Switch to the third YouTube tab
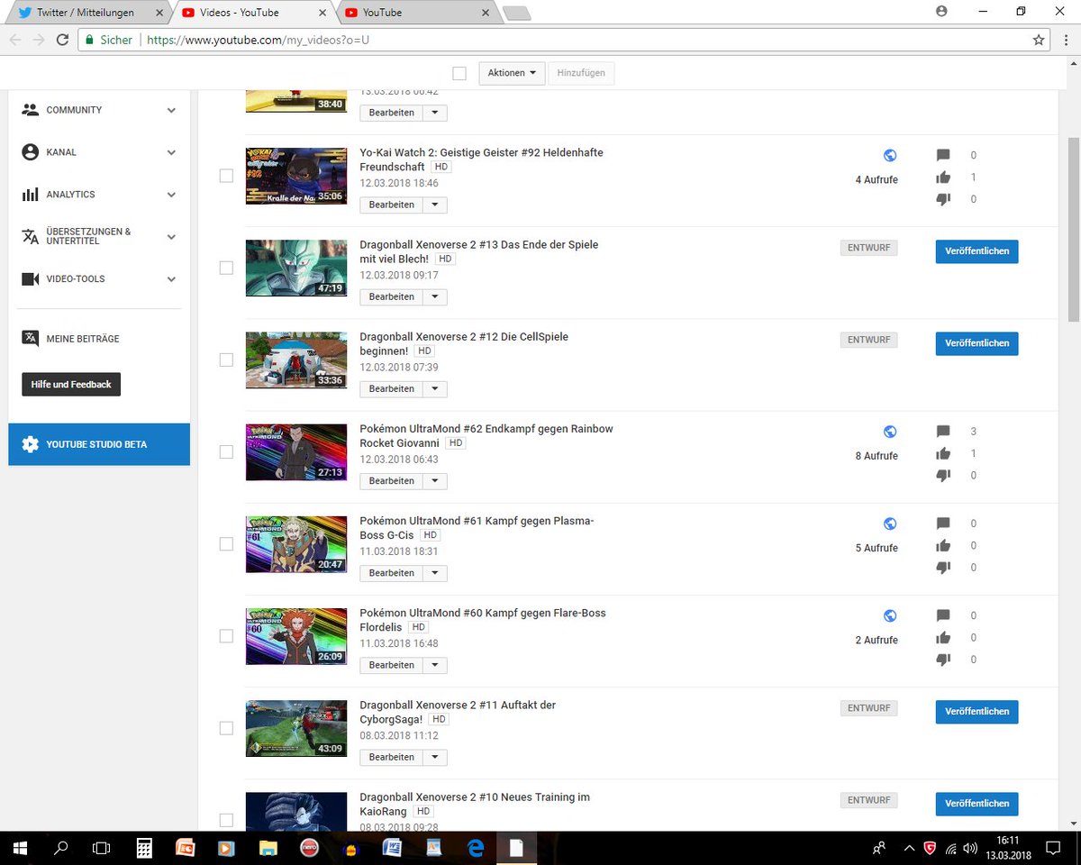Viewport: 1081px width, 865px height. pos(416,13)
